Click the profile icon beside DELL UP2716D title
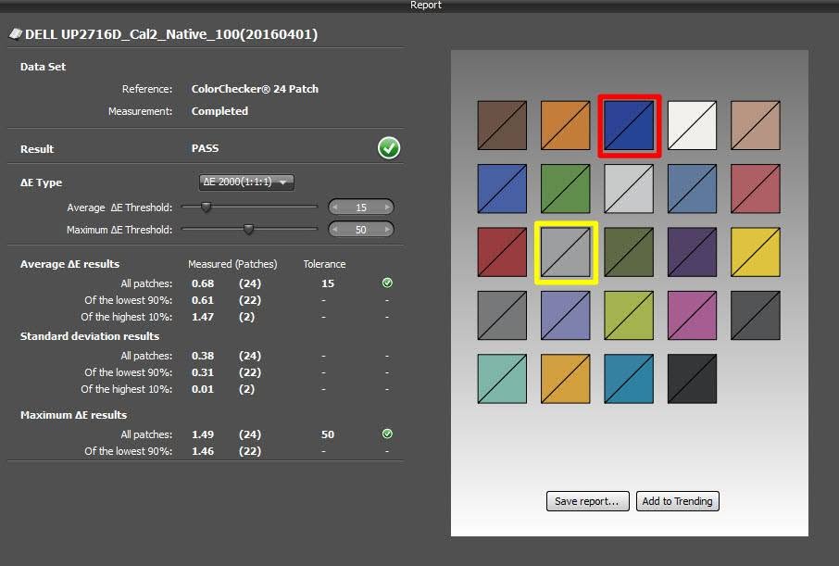 click(x=16, y=33)
